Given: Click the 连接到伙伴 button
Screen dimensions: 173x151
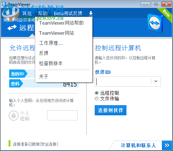Looking at the screenshot, I should pyautogui.click(x=111, y=110).
